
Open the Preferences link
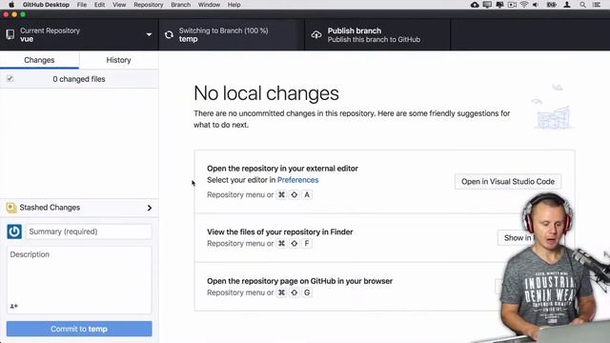click(x=297, y=180)
